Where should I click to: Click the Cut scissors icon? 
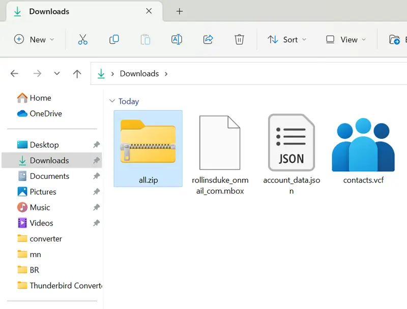83,40
